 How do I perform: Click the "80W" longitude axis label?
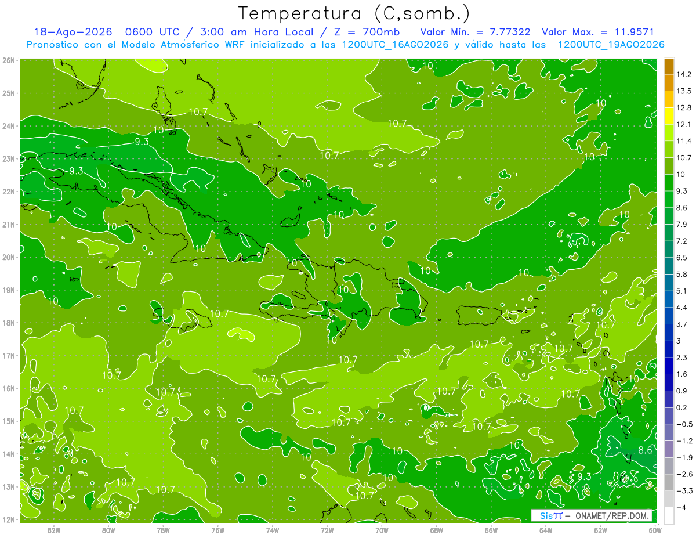click(108, 530)
